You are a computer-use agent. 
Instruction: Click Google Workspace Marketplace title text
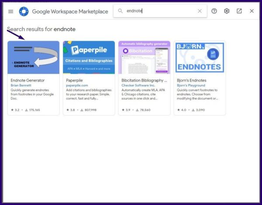click(x=70, y=11)
